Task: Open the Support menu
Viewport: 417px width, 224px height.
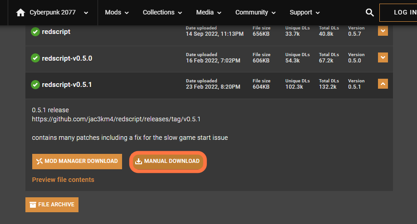Action: coord(305,13)
